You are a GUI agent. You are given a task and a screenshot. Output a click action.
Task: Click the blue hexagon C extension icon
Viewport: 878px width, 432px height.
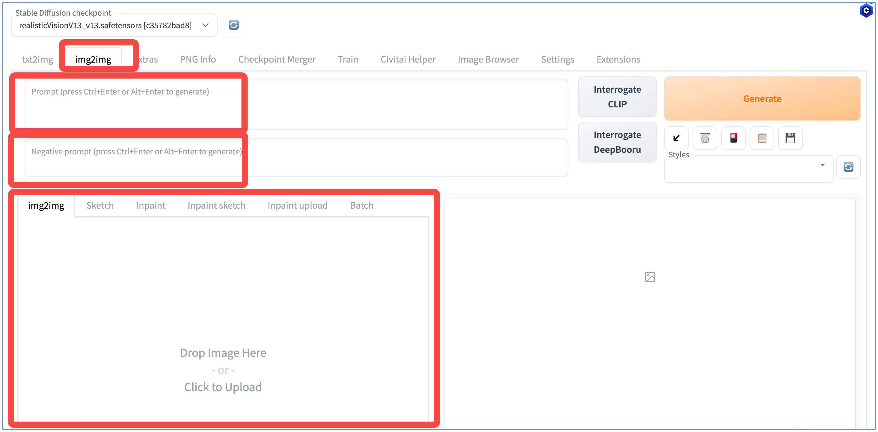[866, 10]
